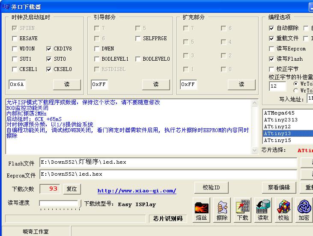Select ATMega645 from chip list
This screenshot has height=236, width=313.
pos(279,113)
